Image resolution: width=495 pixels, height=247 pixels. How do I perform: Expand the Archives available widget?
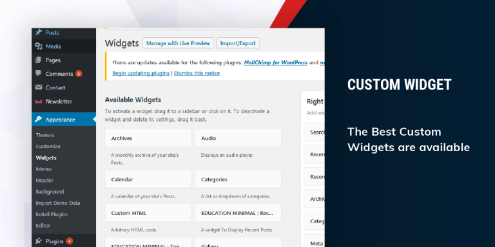click(148, 138)
